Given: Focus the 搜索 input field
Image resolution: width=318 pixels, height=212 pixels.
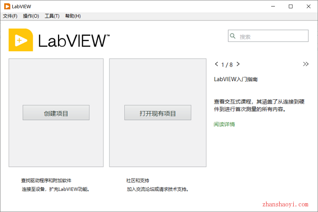Looking at the screenshot, I should click(x=268, y=36).
